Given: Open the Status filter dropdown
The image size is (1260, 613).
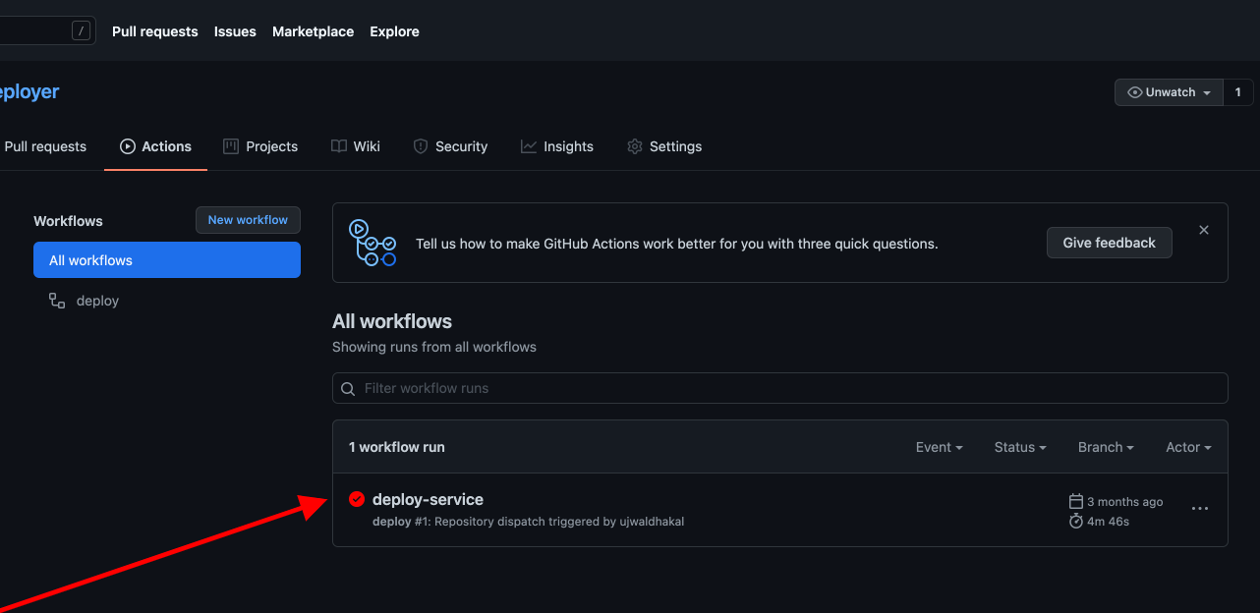Looking at the screenshot, I should (x=1020, y=447).
